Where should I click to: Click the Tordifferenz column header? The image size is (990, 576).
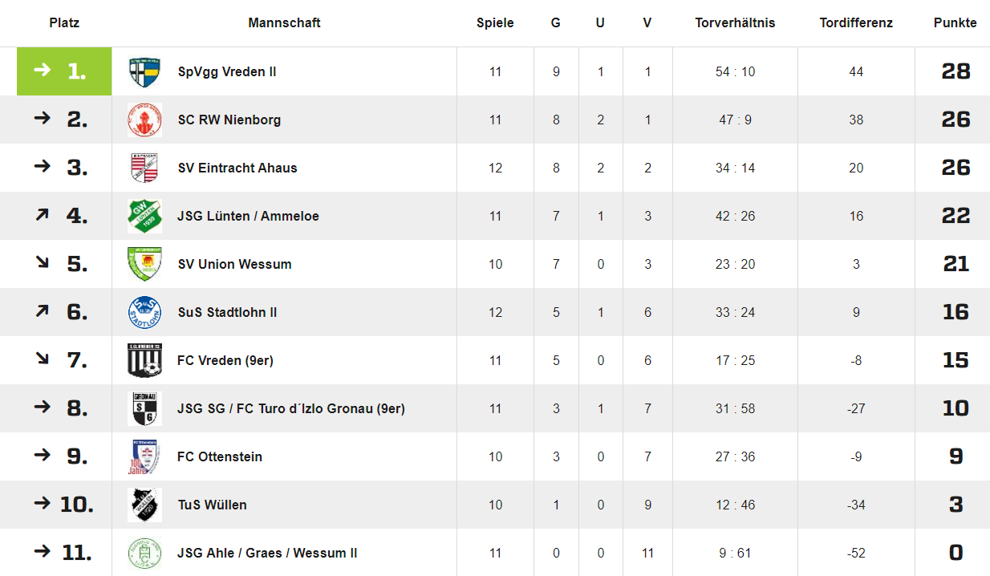pos(856,23)
